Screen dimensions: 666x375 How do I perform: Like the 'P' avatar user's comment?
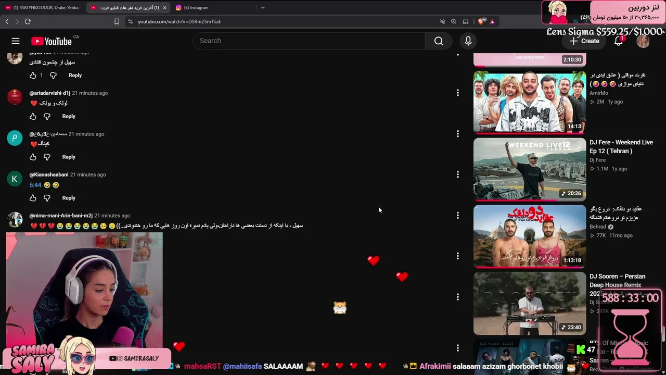[x=33, y=157]
